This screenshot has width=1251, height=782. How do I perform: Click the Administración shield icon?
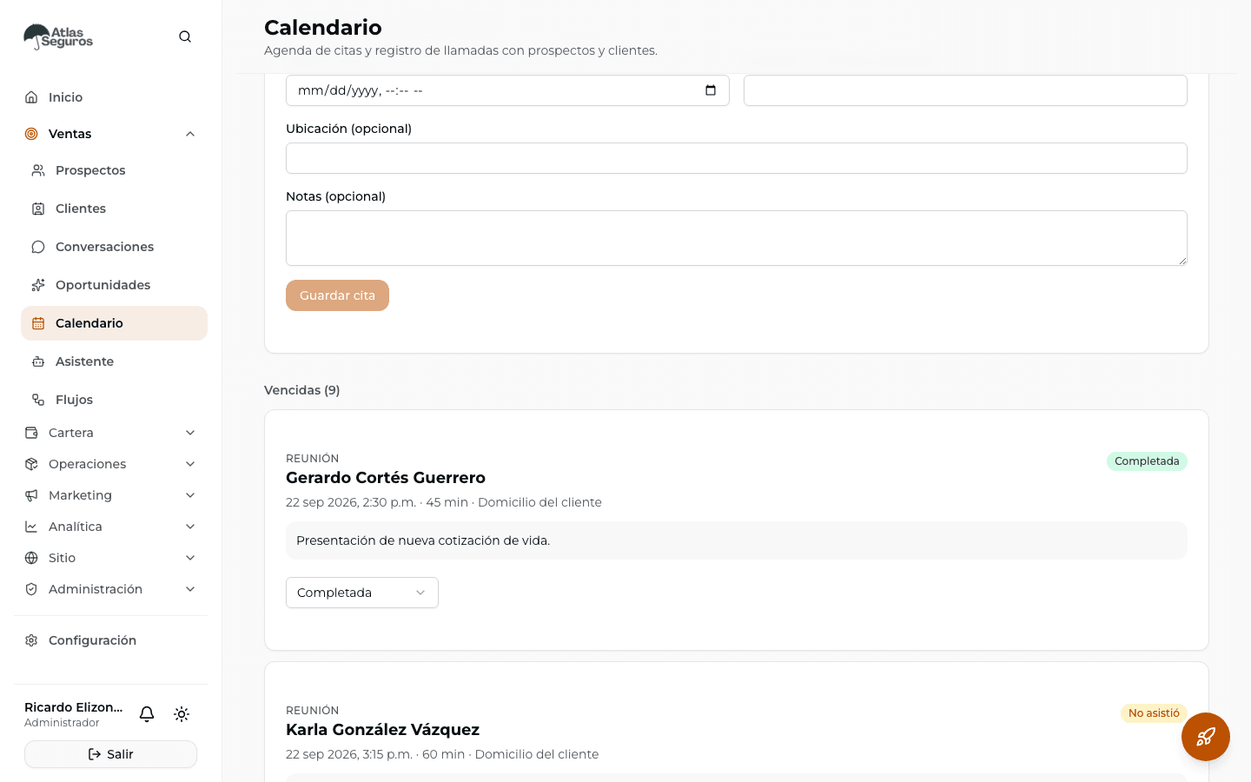pos(31,589)
